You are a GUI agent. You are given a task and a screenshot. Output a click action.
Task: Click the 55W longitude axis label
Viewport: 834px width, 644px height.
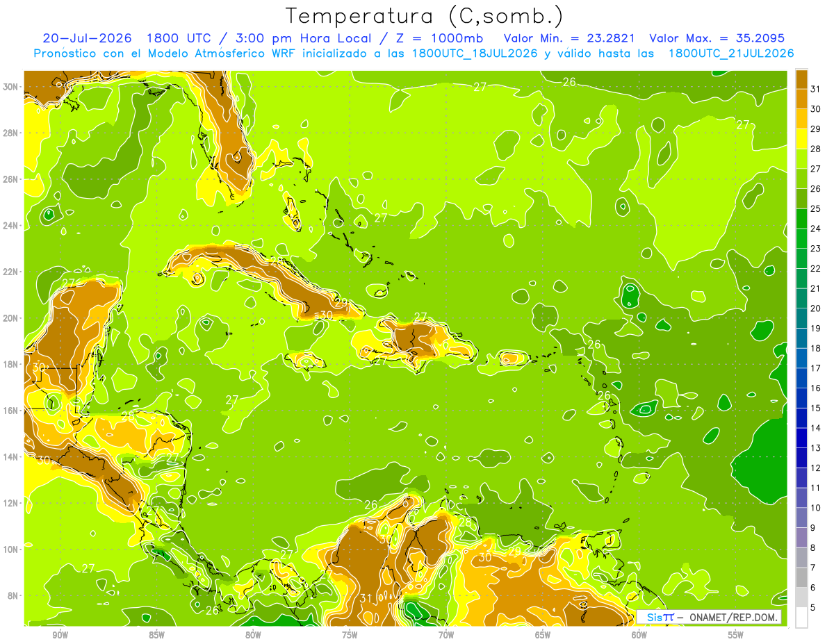click(x=736, y=634)
